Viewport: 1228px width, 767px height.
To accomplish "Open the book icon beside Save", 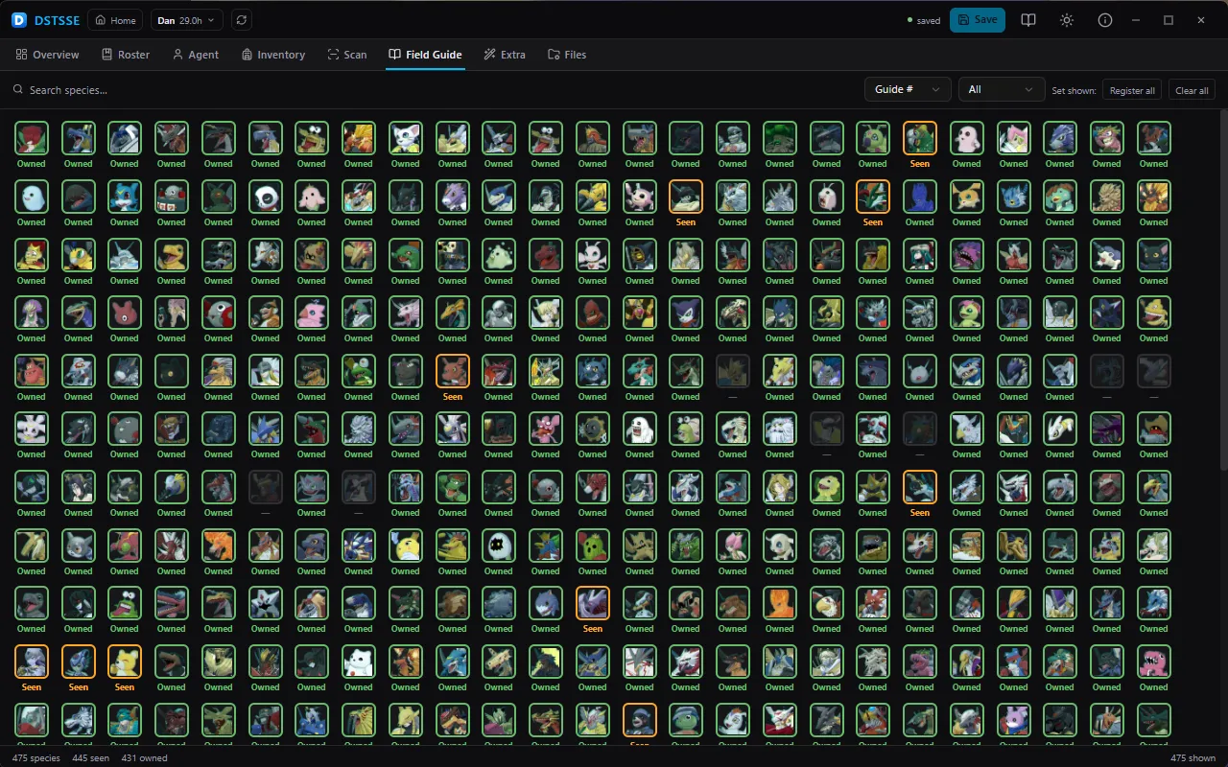I will pyautogui.click(x=1028, y=20).
